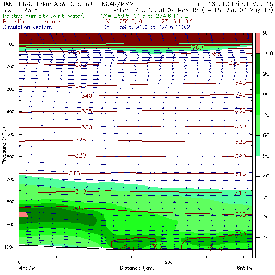Click the '%' unit above the colorbar
The image size is (275, 275).
(265, 33)
